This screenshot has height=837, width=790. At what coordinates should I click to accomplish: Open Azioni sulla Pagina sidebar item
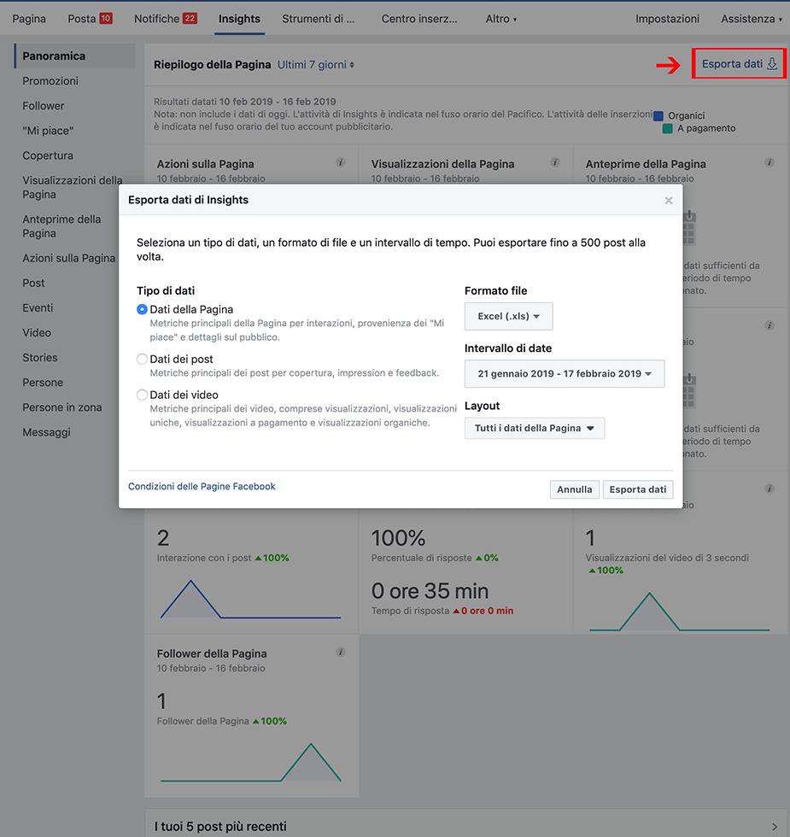click(69, 258)
